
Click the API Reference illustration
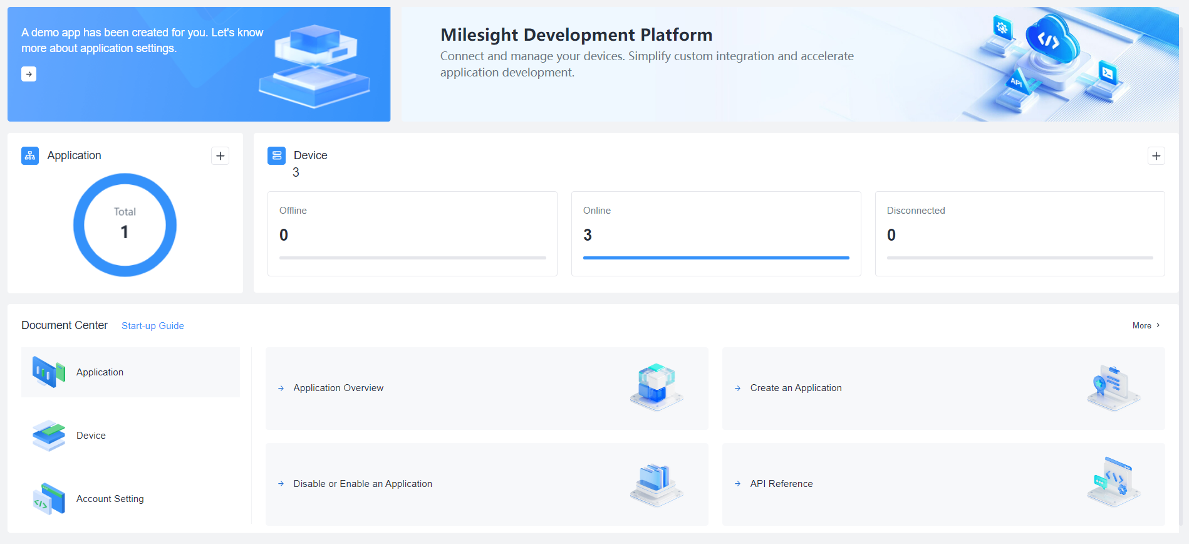coord(1114,482)
